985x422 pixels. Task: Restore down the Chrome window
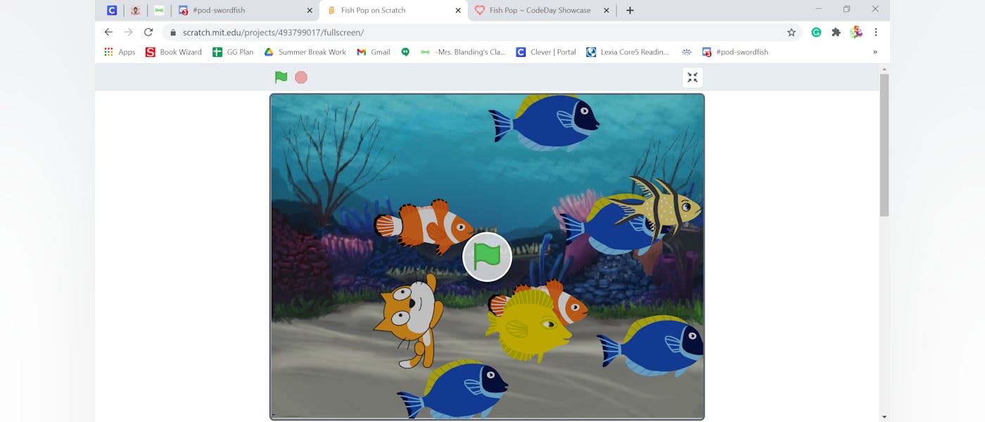847,9
